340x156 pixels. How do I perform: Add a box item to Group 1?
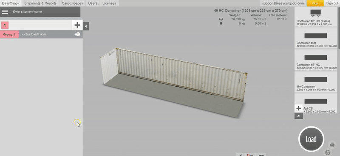[x=77, y=34]
